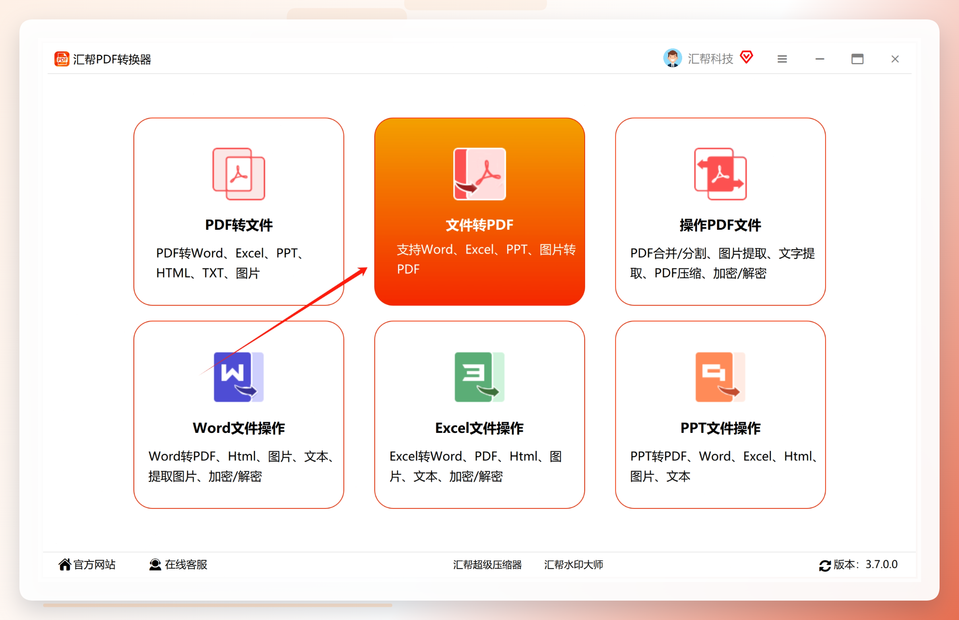Click the version refresh icon
Screen dimensions: 959x620
pos(825,565)
